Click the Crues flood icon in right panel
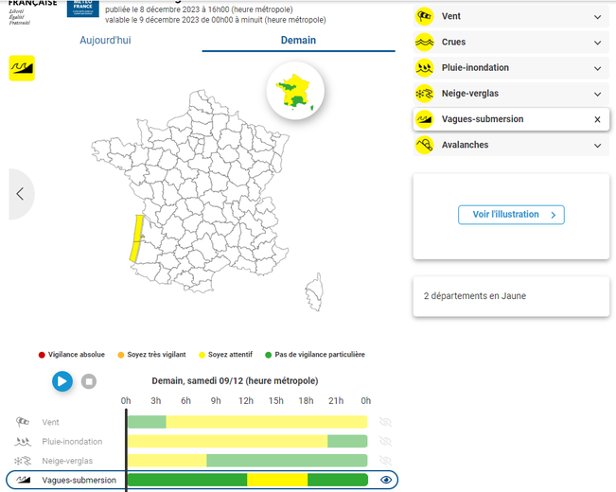This screenshot has width=616, height=492. tap(425, 43)
